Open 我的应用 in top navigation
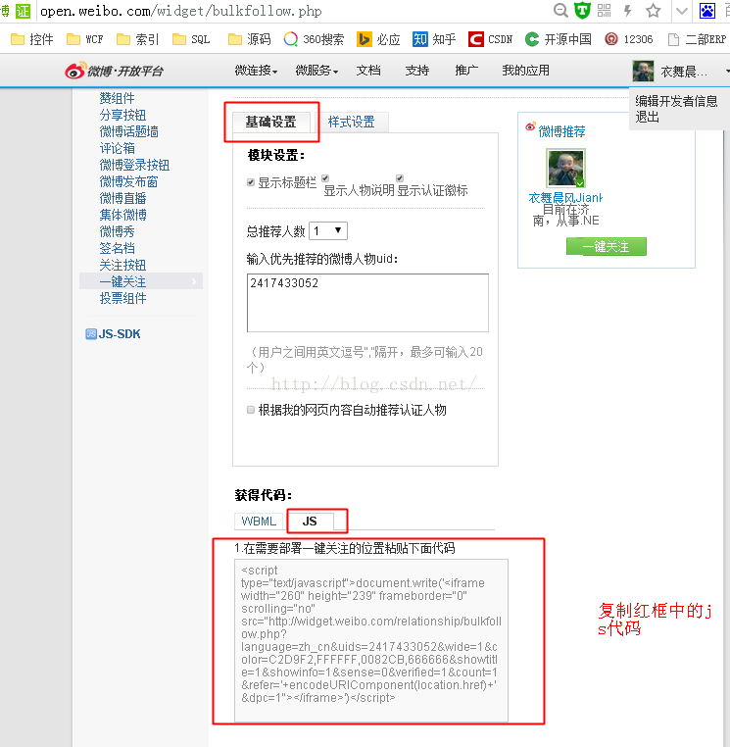The width and height of the screenshot is (730, 747). click(x=526, y=71)
